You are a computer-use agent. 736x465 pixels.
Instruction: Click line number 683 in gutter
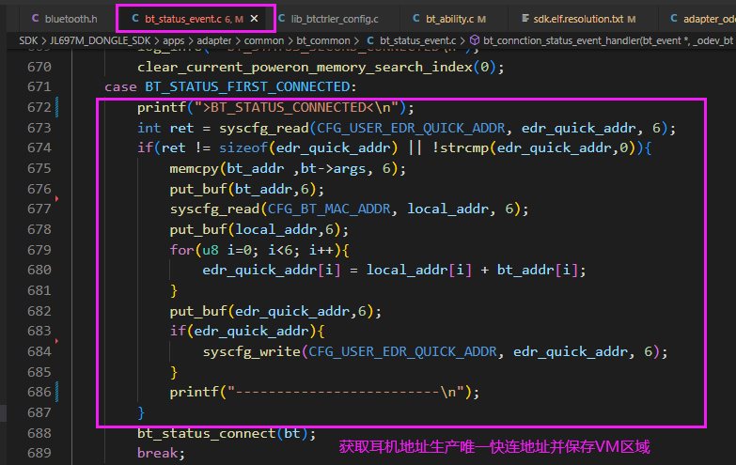tap(39, 331)
